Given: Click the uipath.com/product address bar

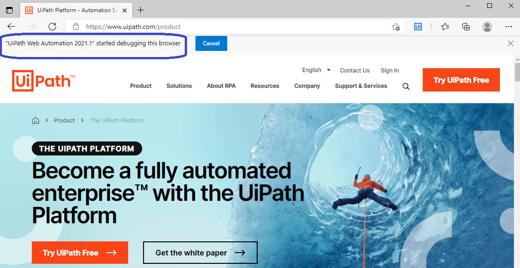Looking at the screenshot, I should (235, 27).
